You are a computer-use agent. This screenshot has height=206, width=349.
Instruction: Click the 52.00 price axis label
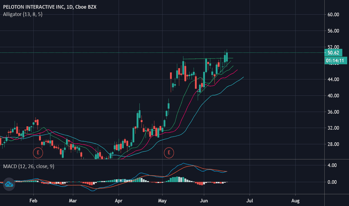333,47
